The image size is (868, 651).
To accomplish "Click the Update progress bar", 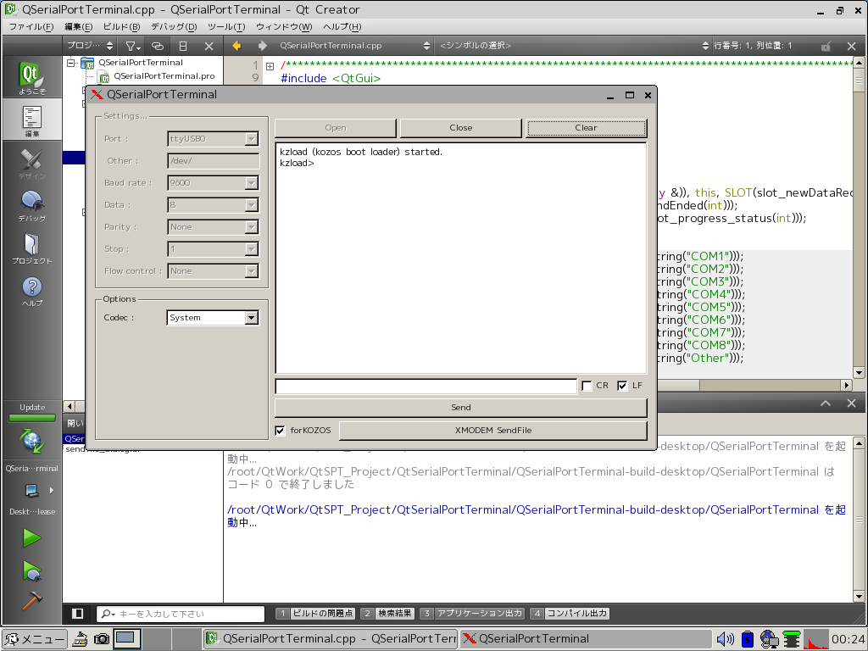I will [31, 418].
